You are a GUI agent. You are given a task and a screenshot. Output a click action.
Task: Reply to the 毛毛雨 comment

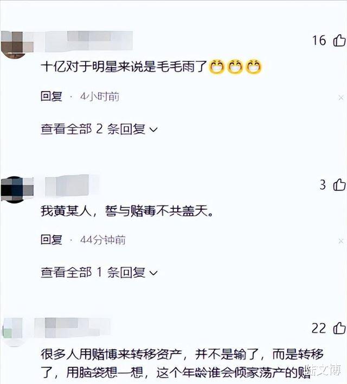click(x=51, y=97)
